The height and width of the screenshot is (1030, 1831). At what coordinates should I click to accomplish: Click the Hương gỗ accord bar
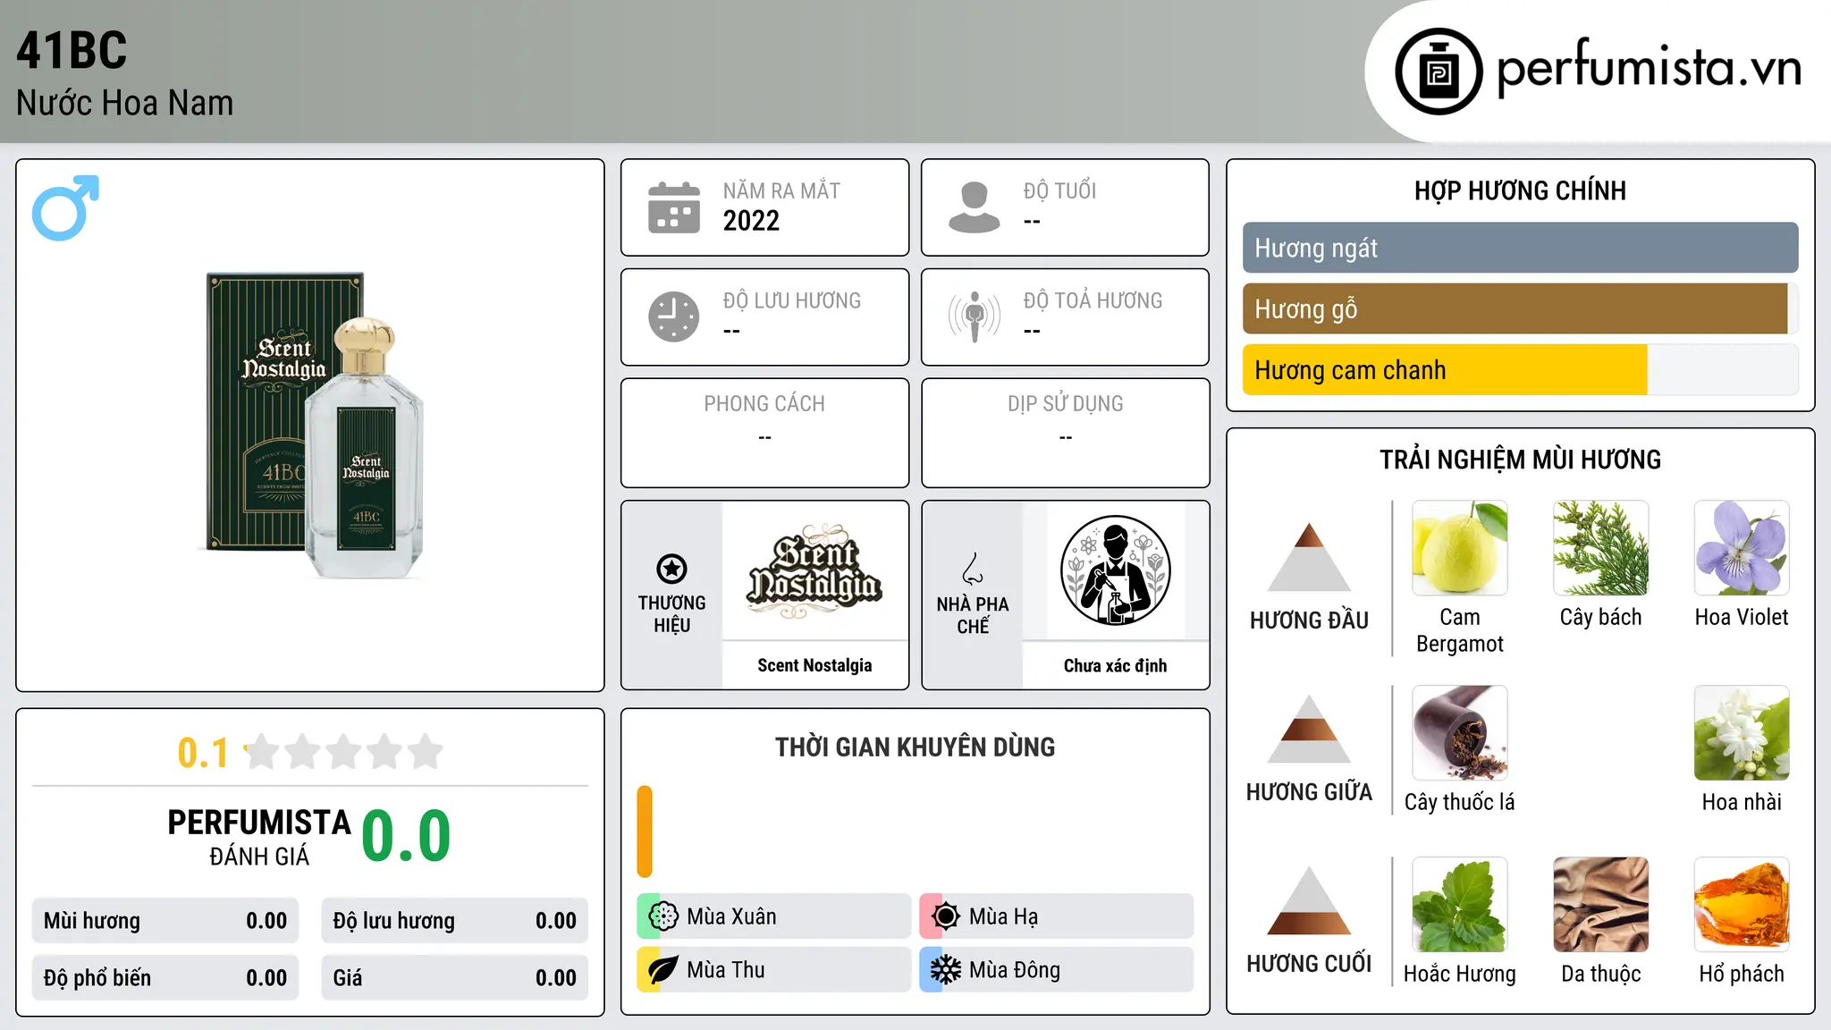[1520, 308]
